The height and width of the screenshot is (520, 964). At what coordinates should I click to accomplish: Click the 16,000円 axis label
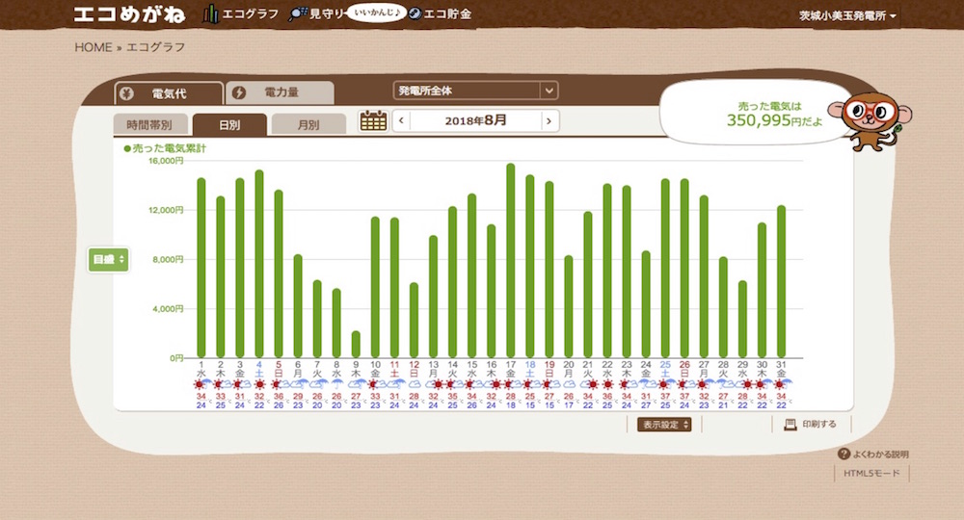tap(166, 161)
